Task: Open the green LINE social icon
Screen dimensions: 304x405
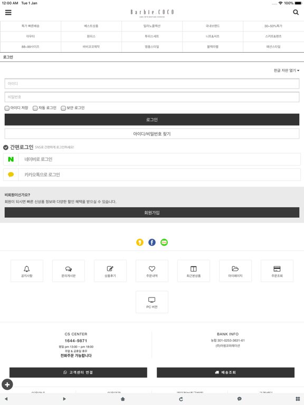Action: [x=164, y=242]
